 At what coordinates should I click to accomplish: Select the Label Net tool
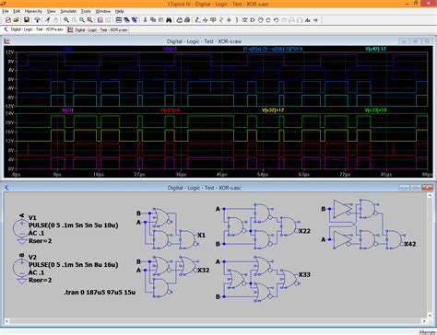213,20
